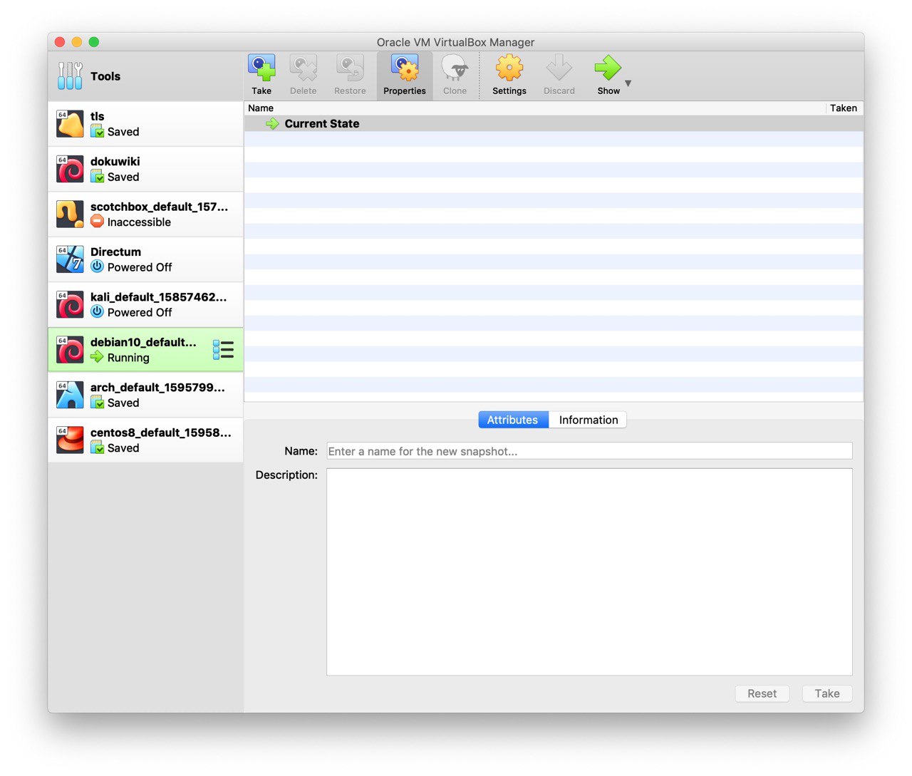Switch to the Attributes tab
The image size is (912, 776).
coord(513,420)
